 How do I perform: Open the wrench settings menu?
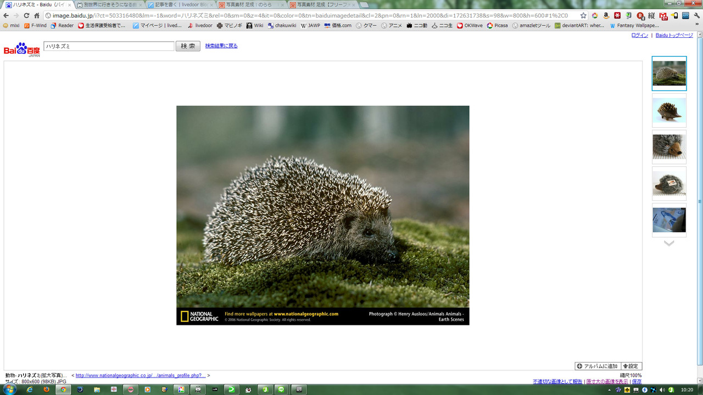[696, 15]
